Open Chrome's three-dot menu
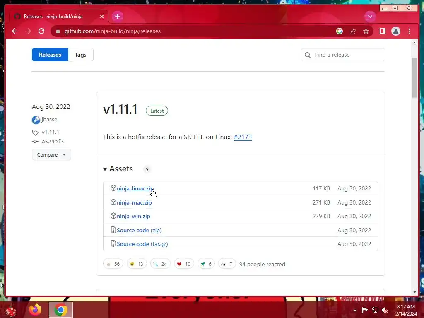Viewport: 424px width, 318px height. pyautogui.click(x=409, y=31)
